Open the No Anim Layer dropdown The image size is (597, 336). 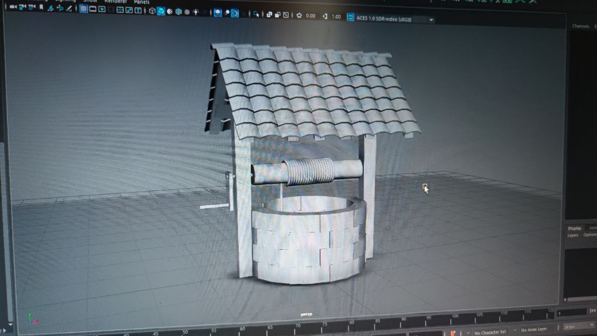(534, 329)
